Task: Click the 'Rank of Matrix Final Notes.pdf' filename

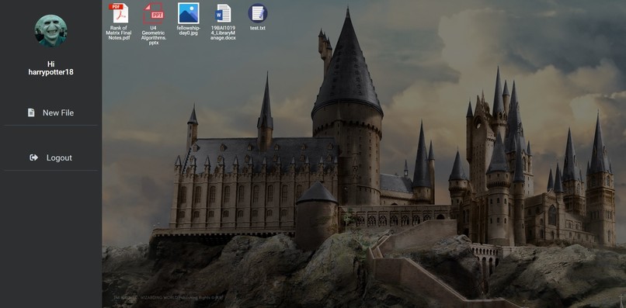Action: click(x=119, y=33)
